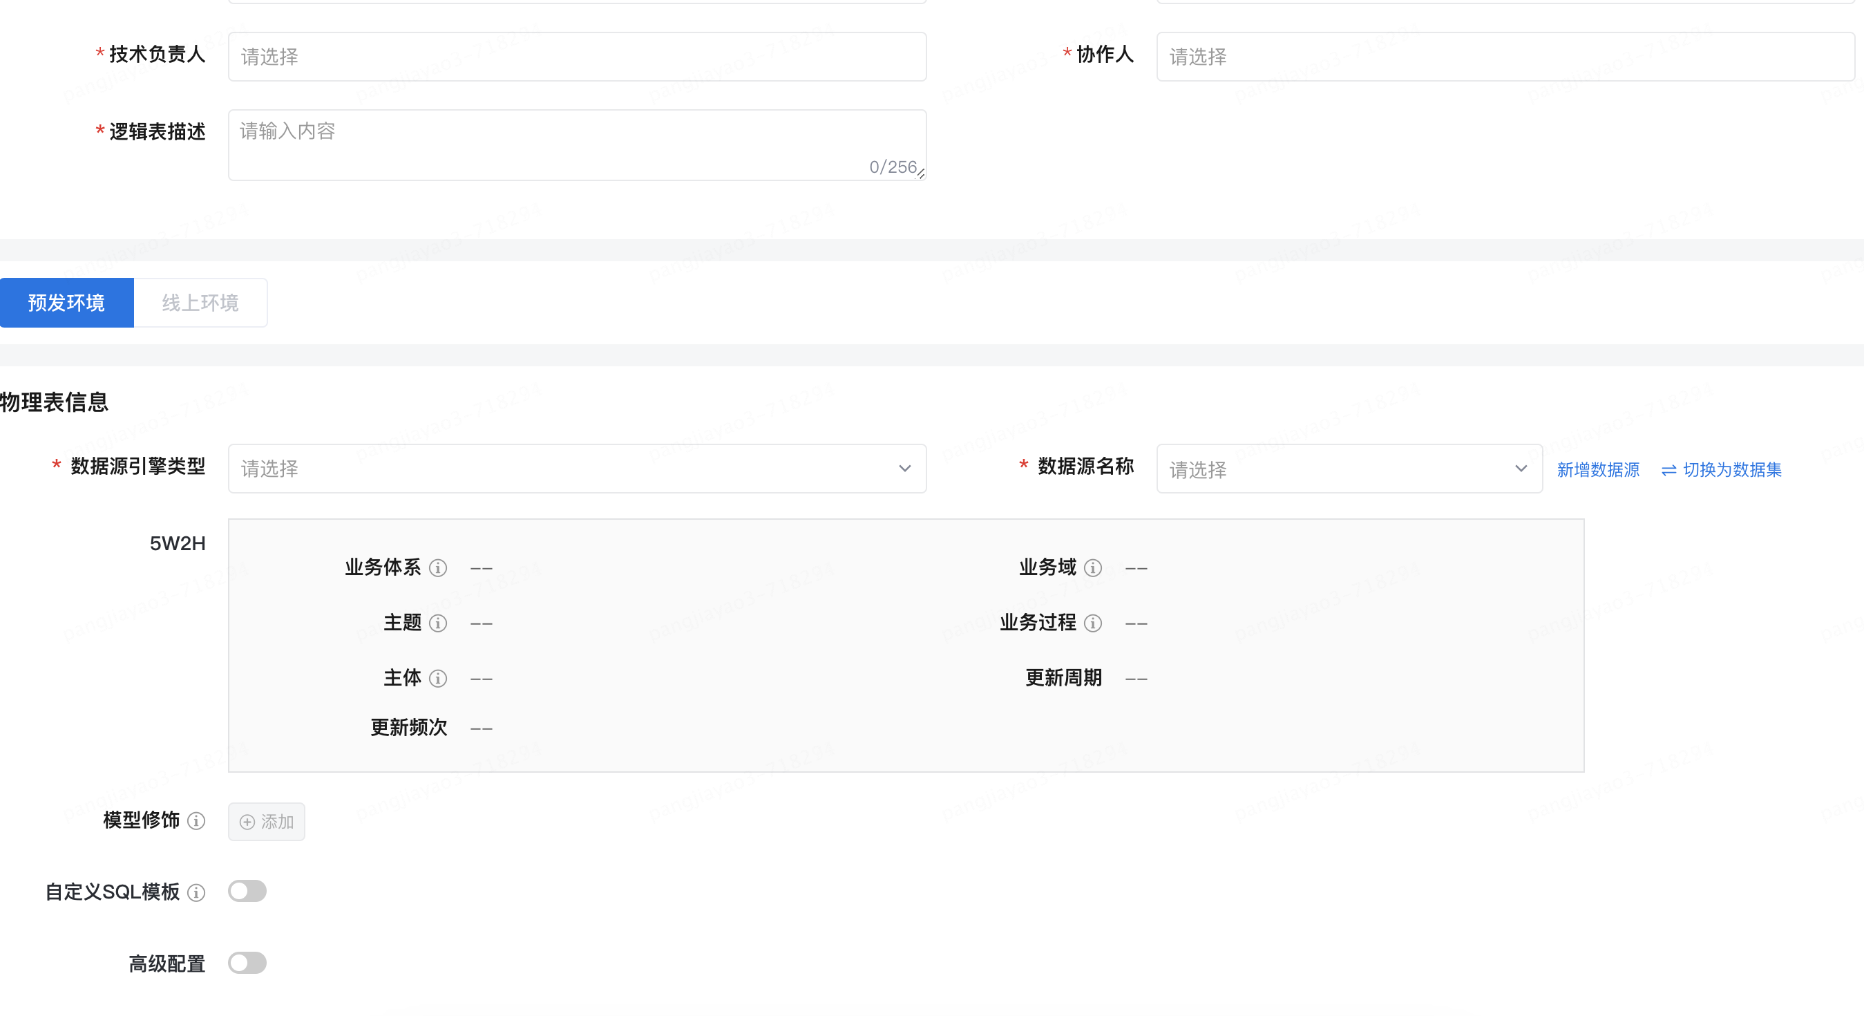Click info icon next to 主题
This screenshot has height=1016, width=1864.
click(438, 623)
